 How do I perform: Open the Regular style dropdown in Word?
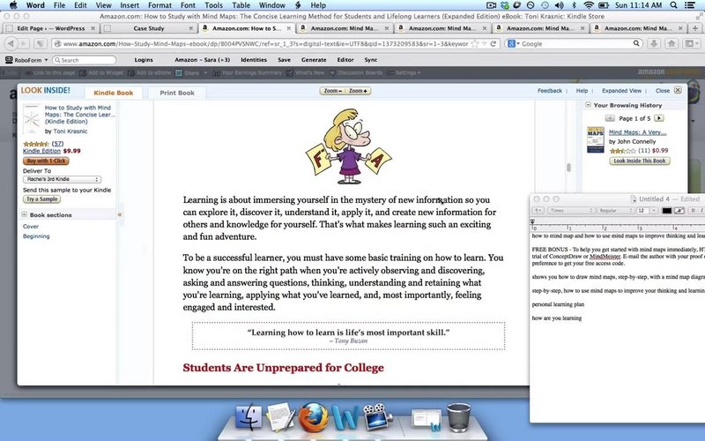click(x=615, y=211)
